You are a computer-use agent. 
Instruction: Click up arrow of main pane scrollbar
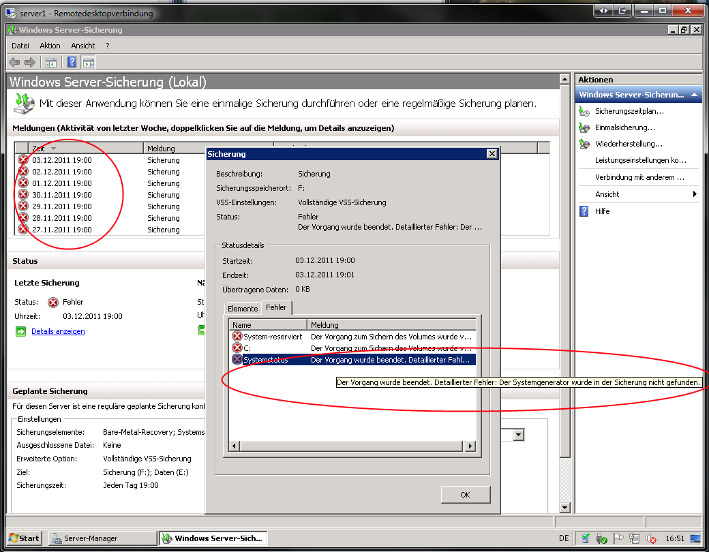pos(564,79)
